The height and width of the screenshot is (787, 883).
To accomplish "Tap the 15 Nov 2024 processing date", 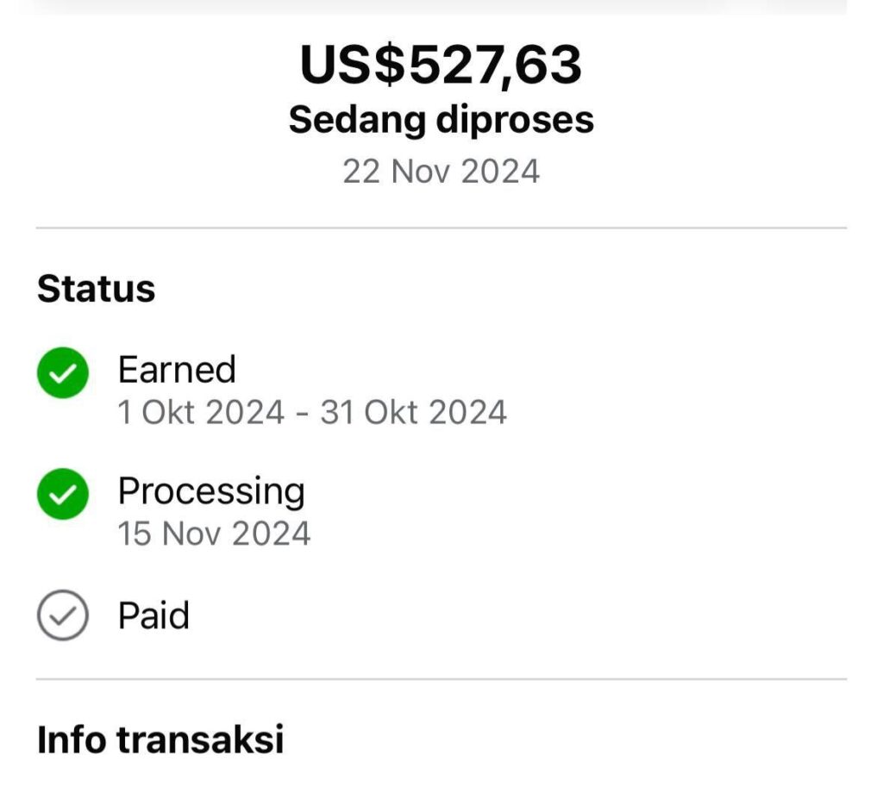I will (214, 534).
